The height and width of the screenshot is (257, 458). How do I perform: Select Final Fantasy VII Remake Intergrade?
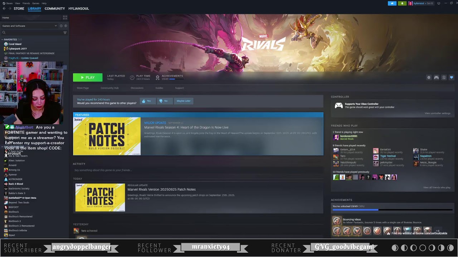(31, 53)
